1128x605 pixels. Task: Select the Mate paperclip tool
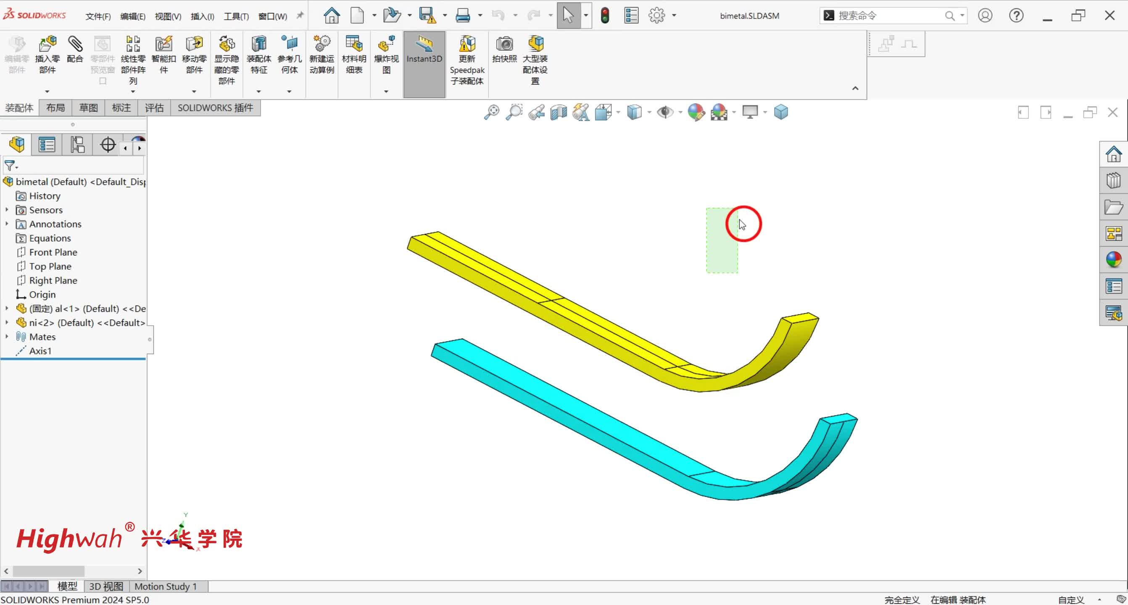pos(75,44)
